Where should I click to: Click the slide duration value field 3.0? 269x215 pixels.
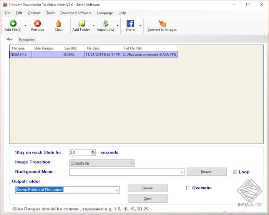coord(80,152)
